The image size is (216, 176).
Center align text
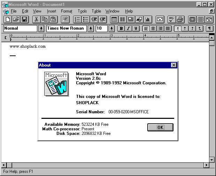coord(153,29)
